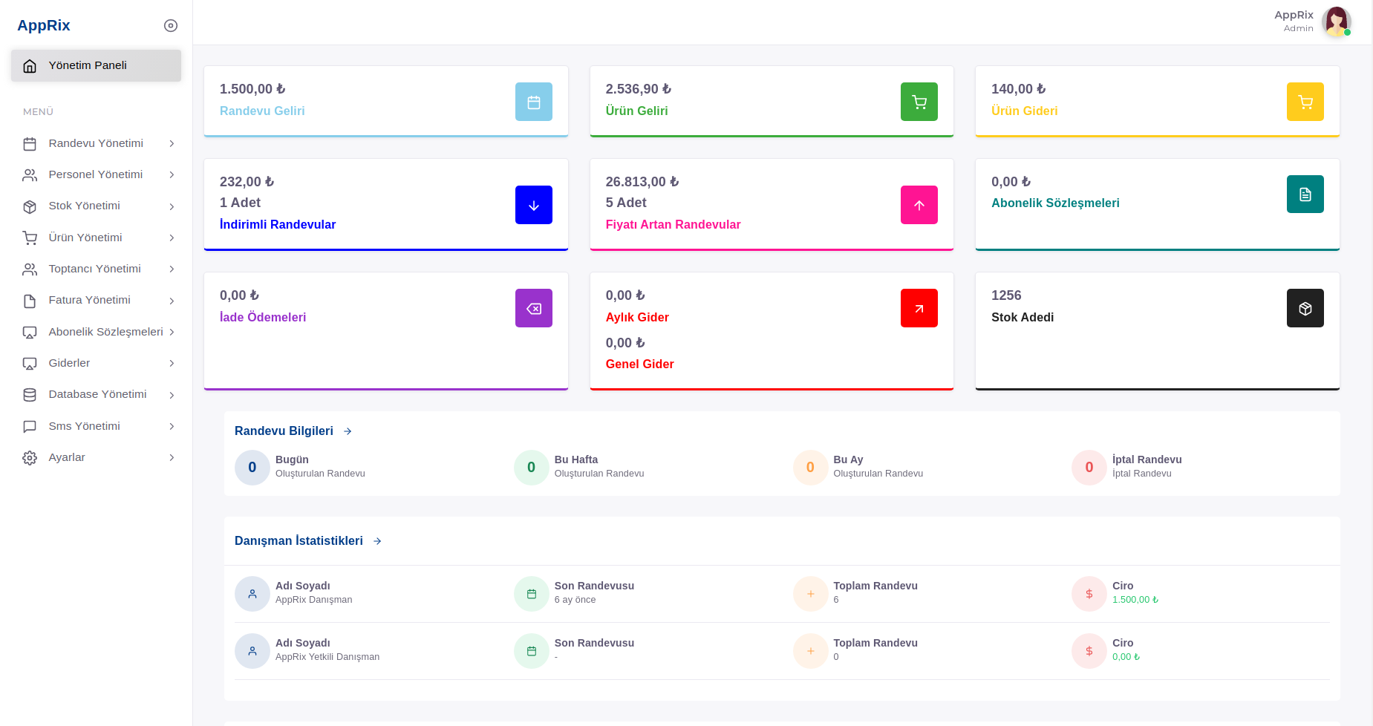Select Yönetim Paneli menu item

[x=96, y=65]
